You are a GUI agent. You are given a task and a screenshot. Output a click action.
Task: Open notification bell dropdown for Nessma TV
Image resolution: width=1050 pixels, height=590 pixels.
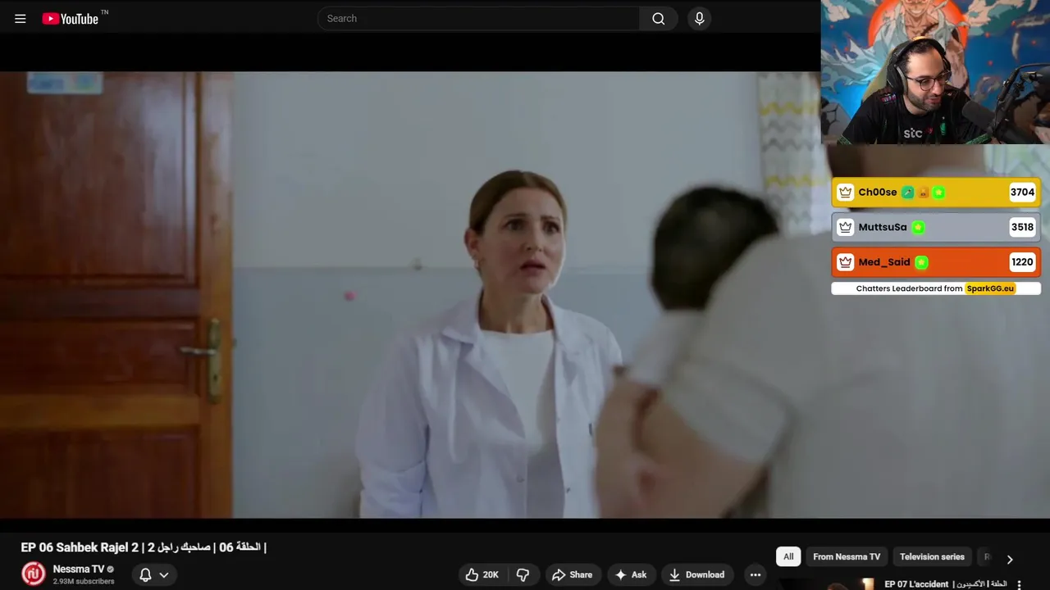(153, 574)
